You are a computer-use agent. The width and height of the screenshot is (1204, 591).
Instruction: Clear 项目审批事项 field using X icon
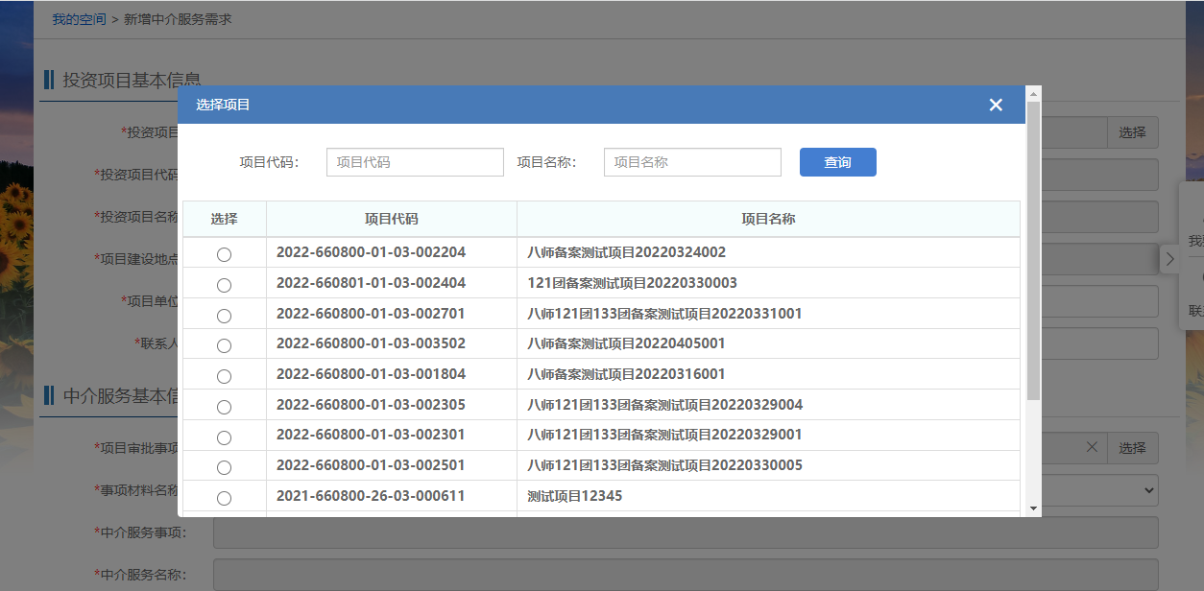click(x=1092, y=447)
